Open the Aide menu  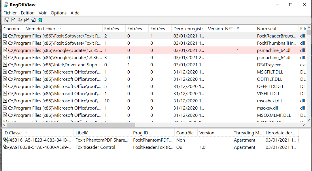coord(75,13)
